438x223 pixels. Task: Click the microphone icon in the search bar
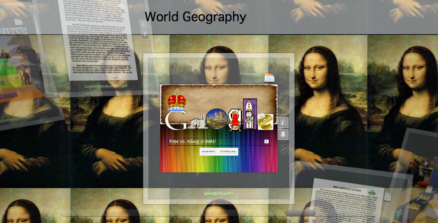[266, 141]
